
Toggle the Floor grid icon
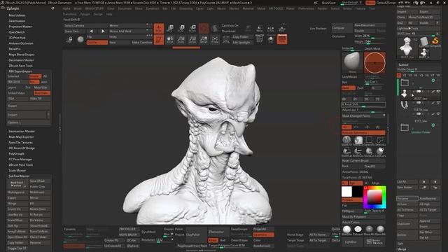coord(282,28)
